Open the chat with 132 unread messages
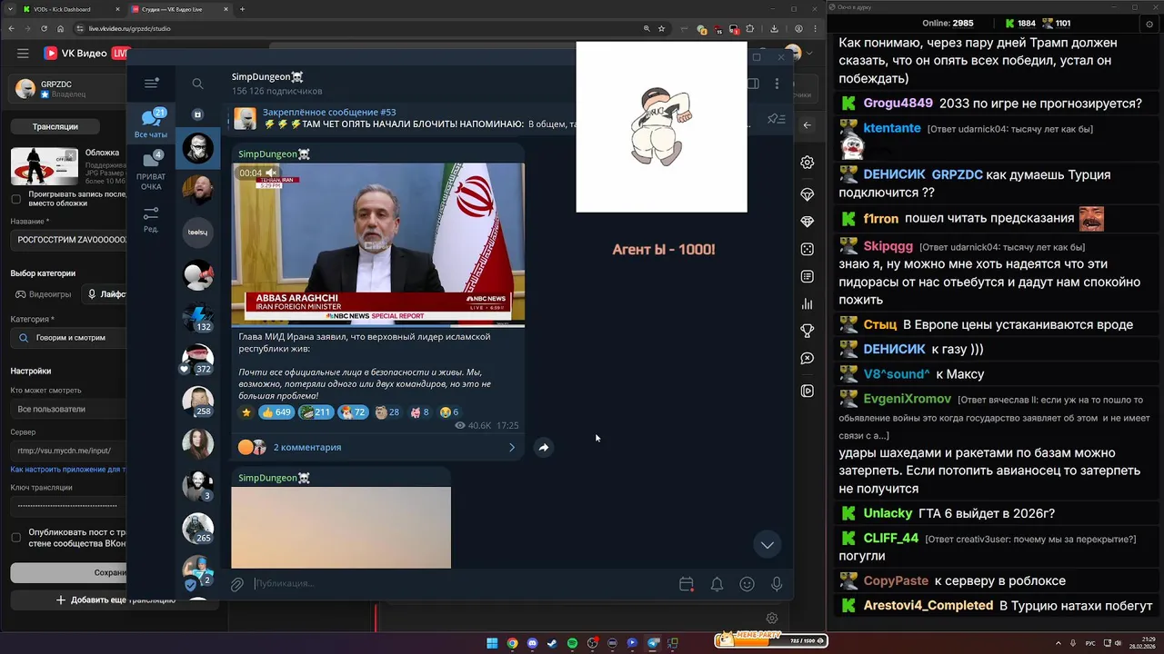Screen dimensions: 1164x654 point(198,317)
